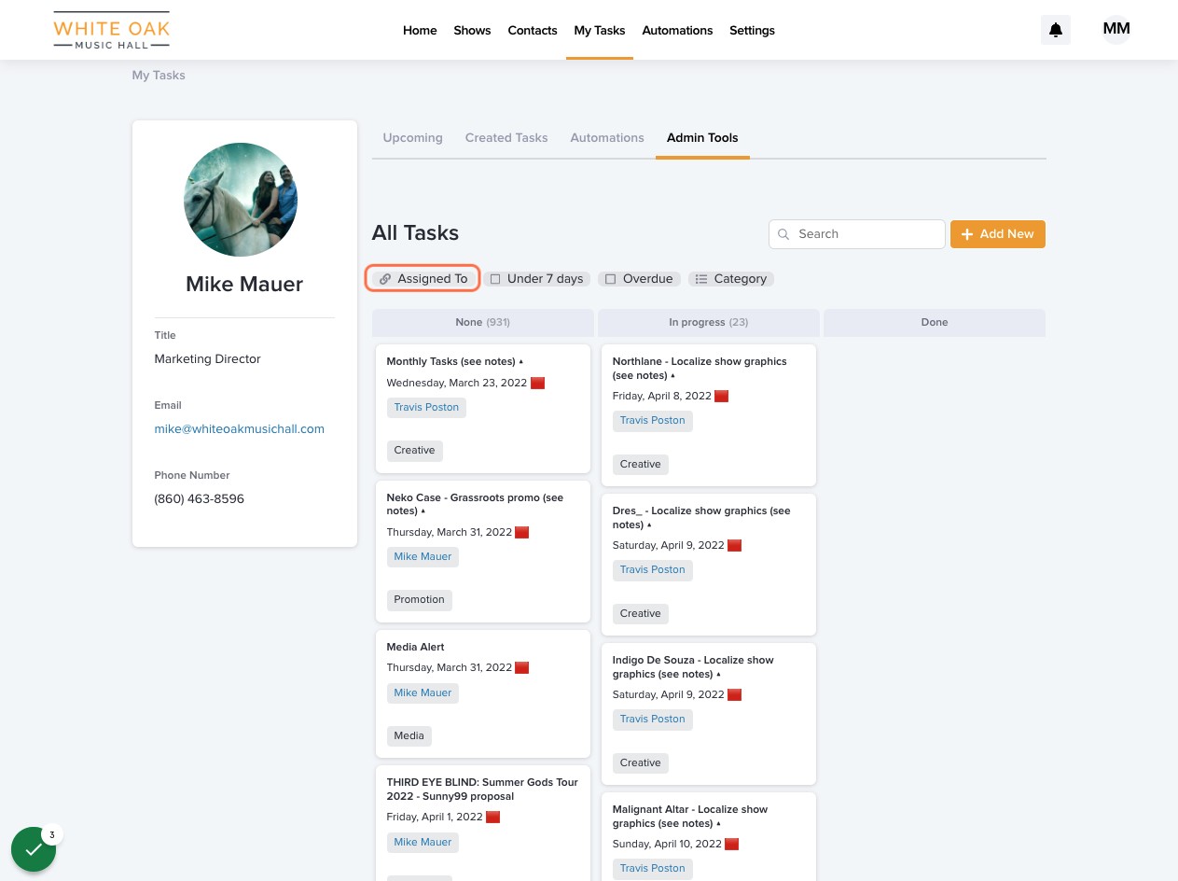Click red flag on Neko Case card
Screen dimensions: 1178x881
(x=522, y=532)
